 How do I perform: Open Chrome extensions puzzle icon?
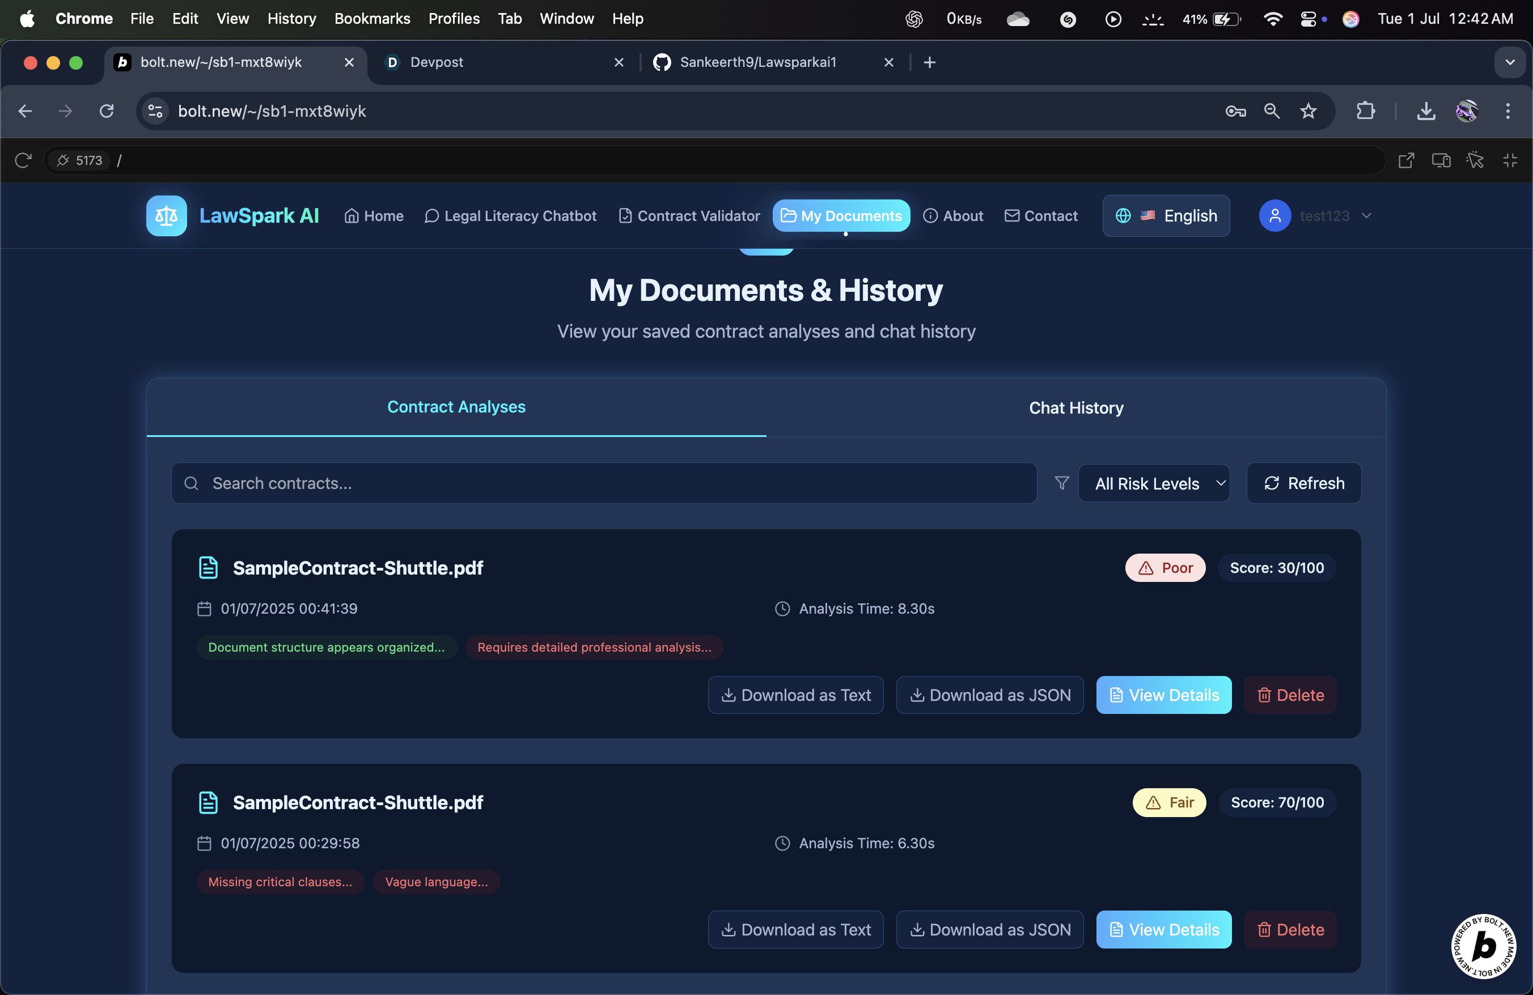(x=1365, y=111)
